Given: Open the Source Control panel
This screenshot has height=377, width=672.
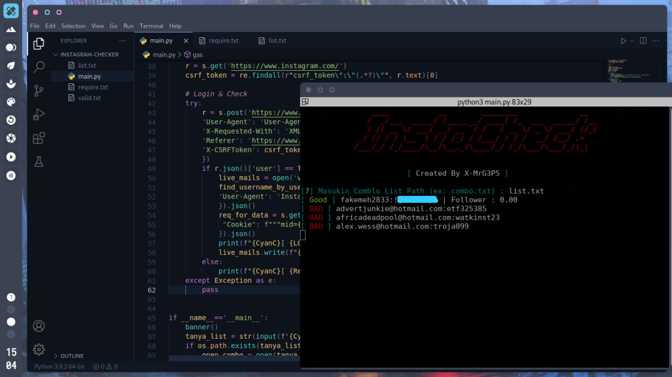Looking at the screenshot, I should point(38,90).
